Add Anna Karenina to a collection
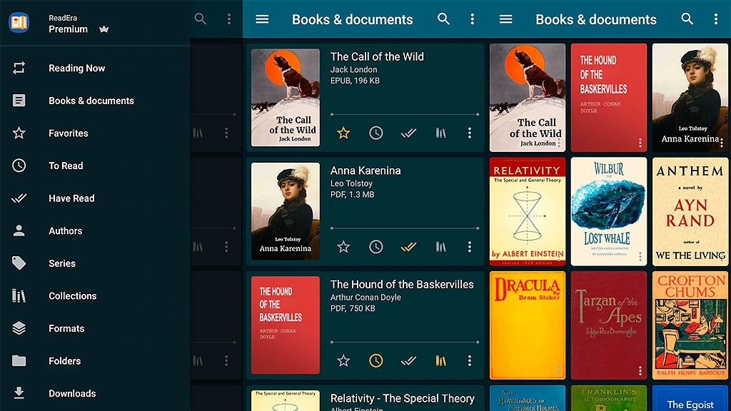 click(x=441, y=247)
